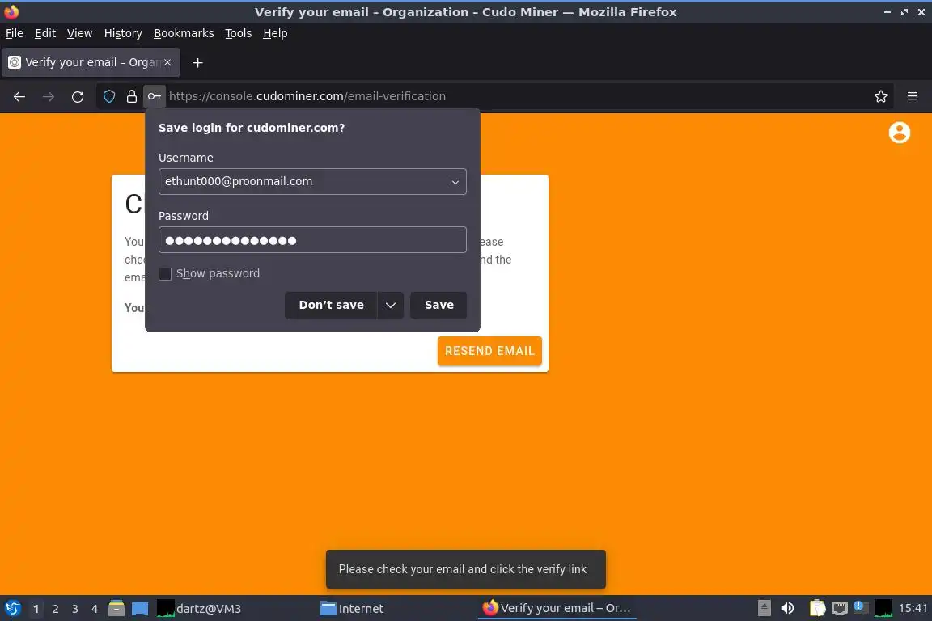The height and width of the screenshot is (621, 932).
Task: Open the system monitor tray graph
Action: 883,609
